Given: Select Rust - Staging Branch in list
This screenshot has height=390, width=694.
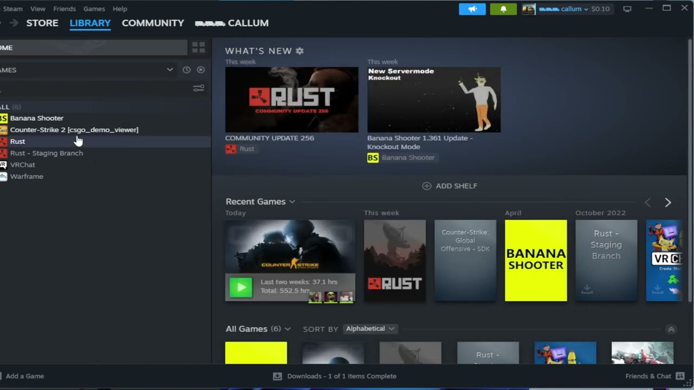Looking at the screenshot, I should click(x=47, y=153).
